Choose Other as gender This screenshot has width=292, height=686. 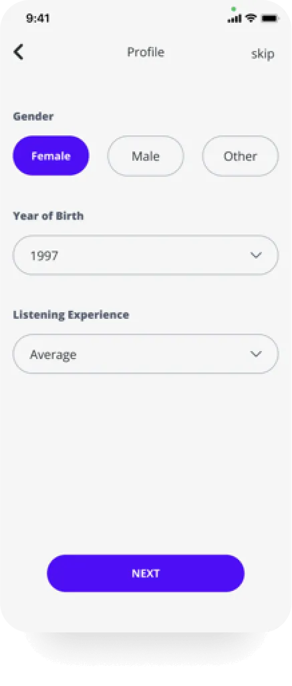(240, 156)
